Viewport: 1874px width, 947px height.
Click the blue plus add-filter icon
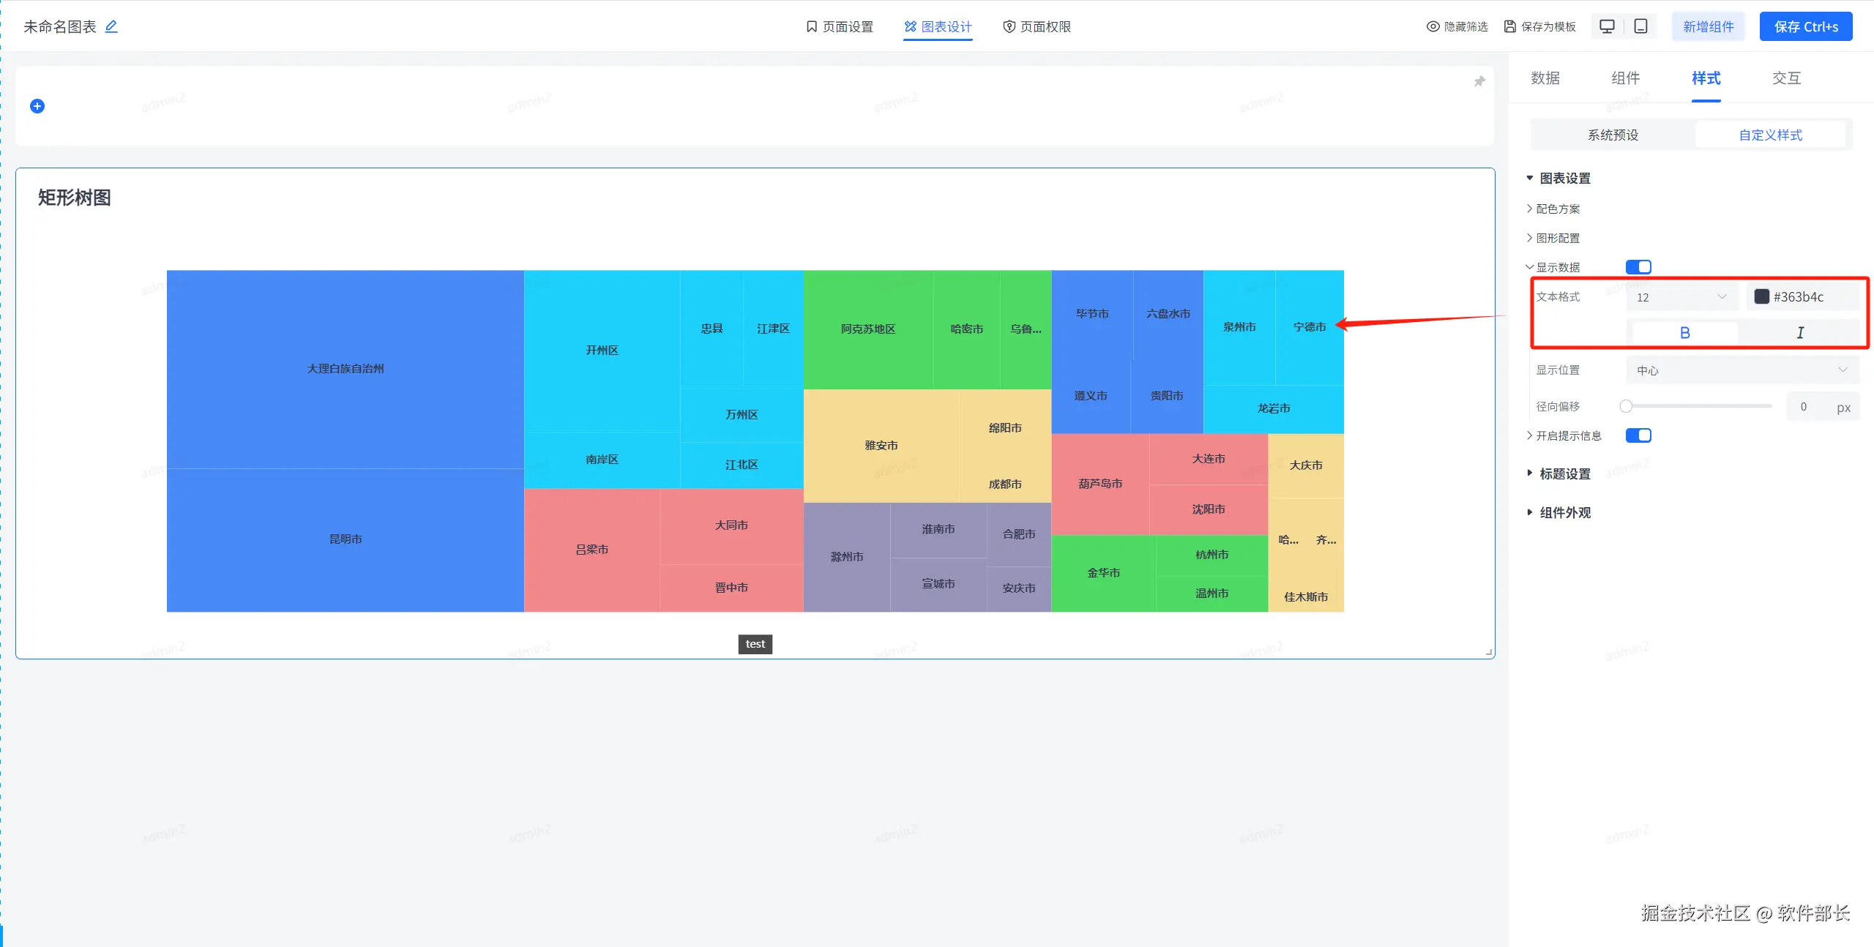[x=37, y=106]
